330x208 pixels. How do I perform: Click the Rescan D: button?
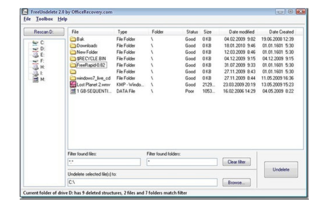(x=44, y=32)
